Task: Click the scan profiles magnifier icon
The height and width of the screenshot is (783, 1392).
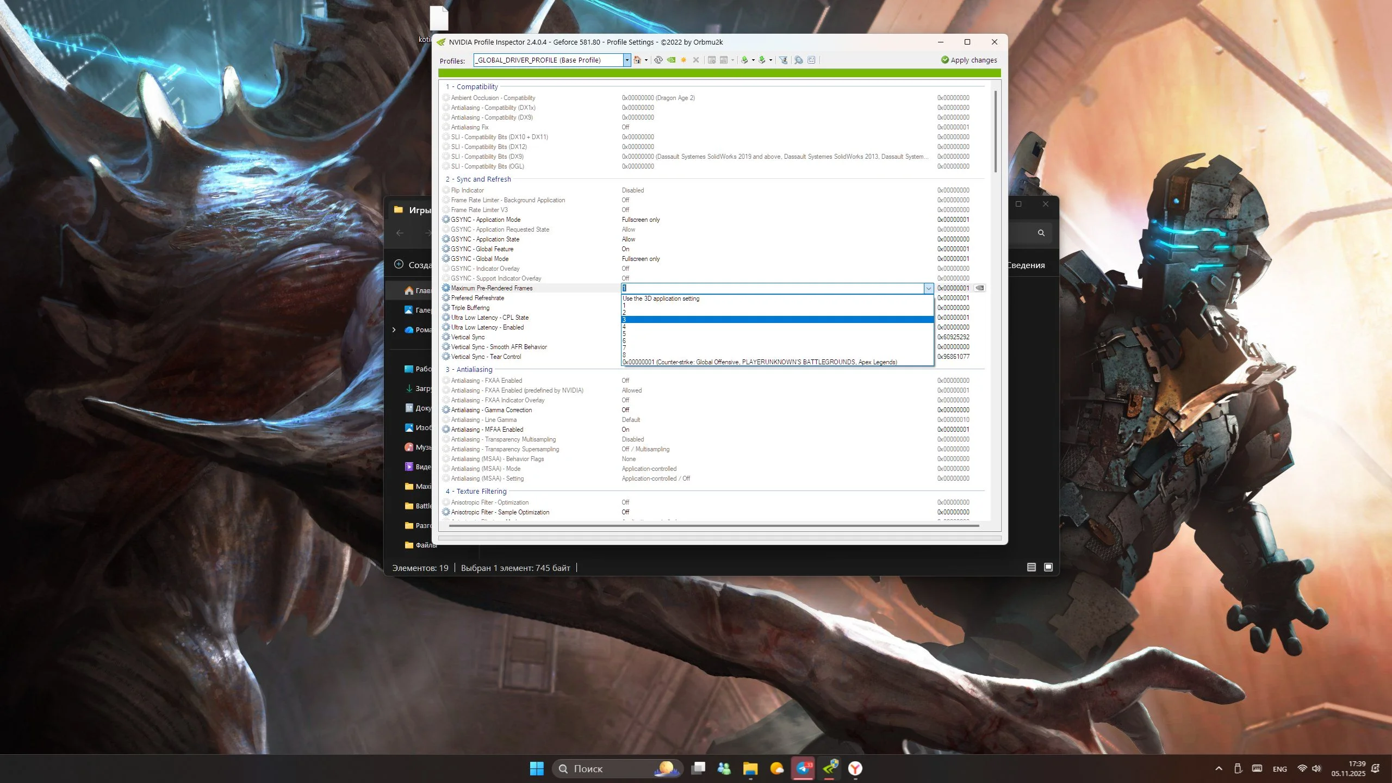Action: tap(798, 60)
